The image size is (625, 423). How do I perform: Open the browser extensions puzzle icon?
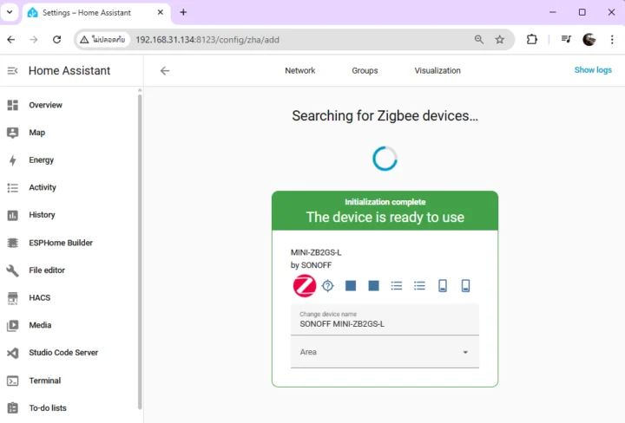(x=532, y=39)
